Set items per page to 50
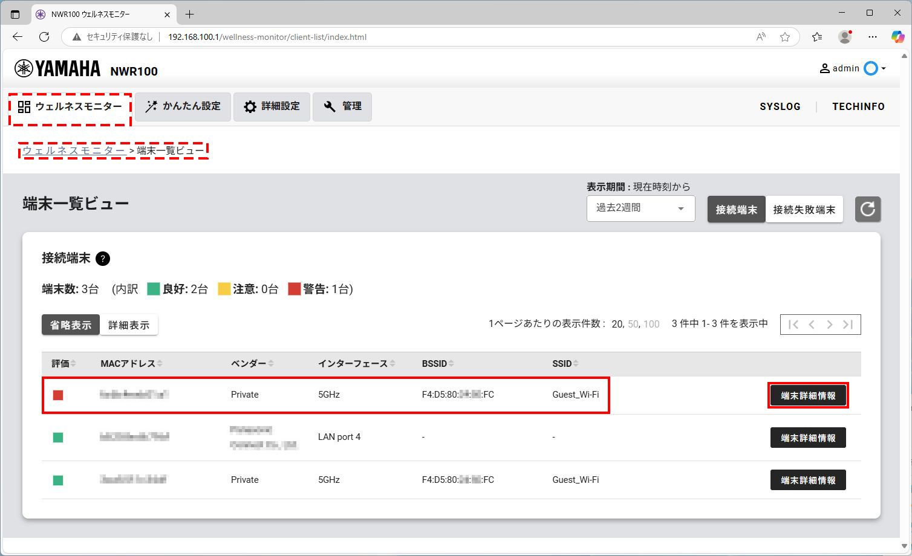The height and width of the screenshot is (556, 912). point(633,324)
